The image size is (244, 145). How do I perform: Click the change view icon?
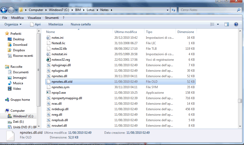212,24
